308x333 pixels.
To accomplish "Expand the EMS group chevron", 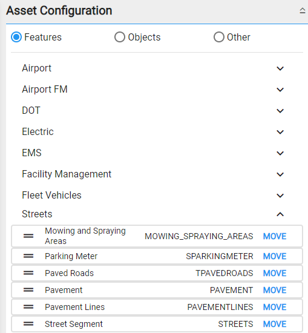I will point(280,153).
